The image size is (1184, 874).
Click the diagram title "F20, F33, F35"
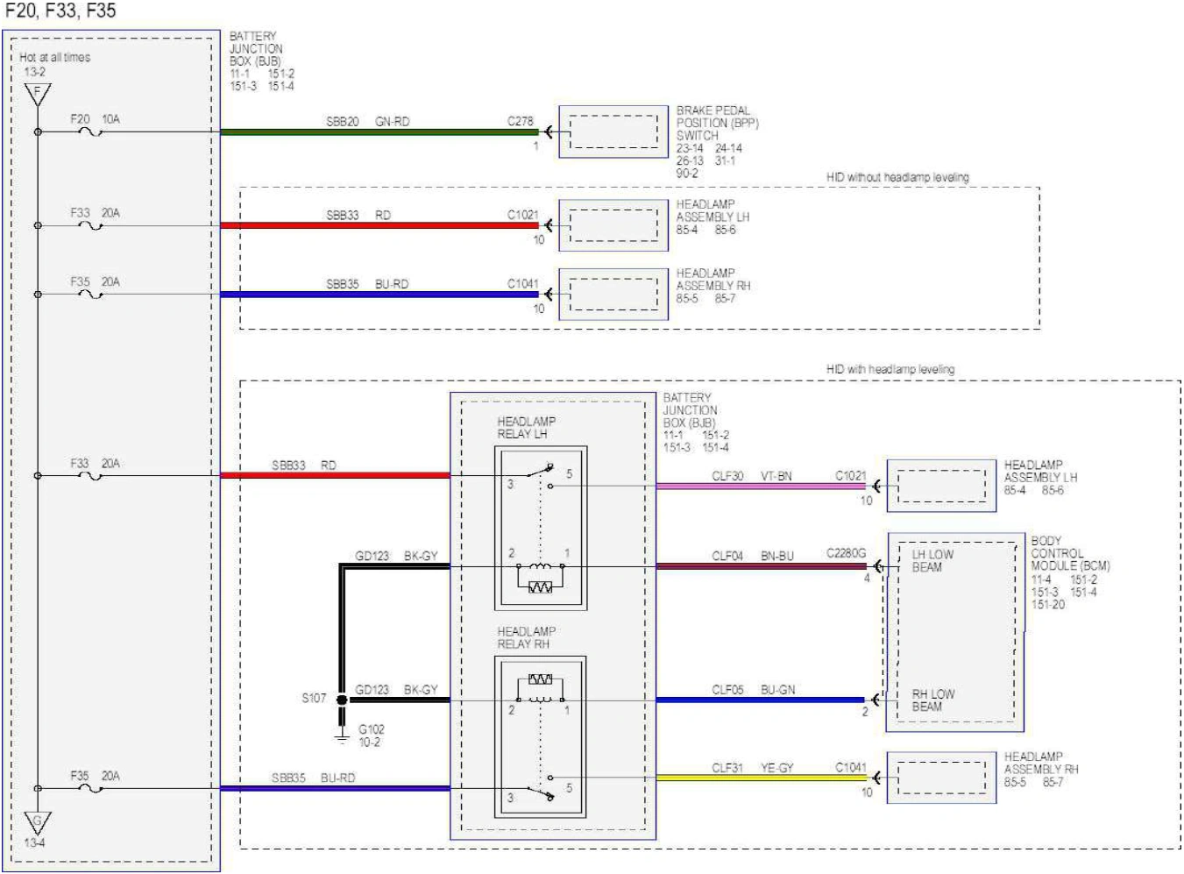60,11
